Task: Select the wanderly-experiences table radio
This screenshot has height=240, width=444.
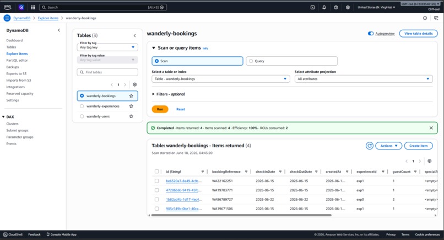Action: (x=82, y=106)
